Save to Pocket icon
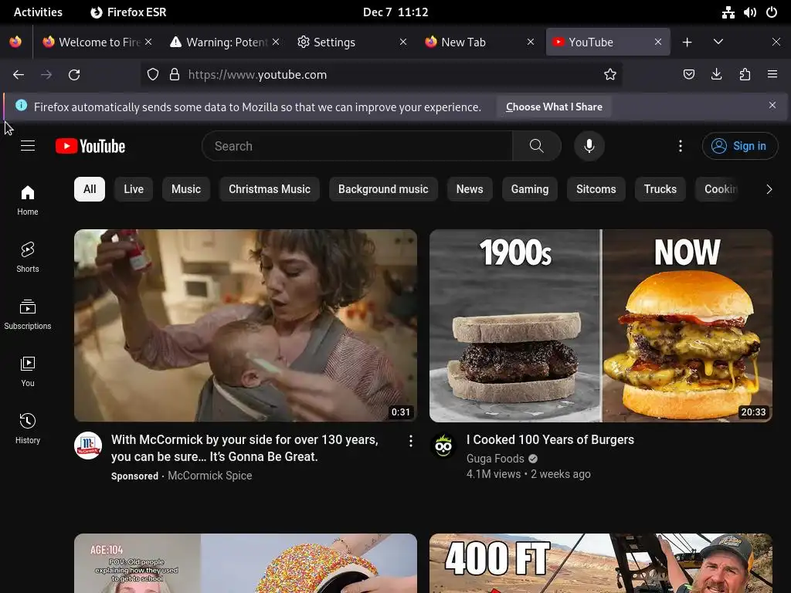 click(688, 75)
